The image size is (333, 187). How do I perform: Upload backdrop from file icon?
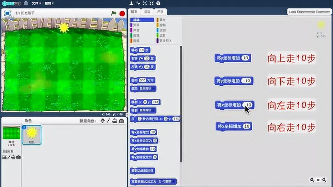(13, 157)
